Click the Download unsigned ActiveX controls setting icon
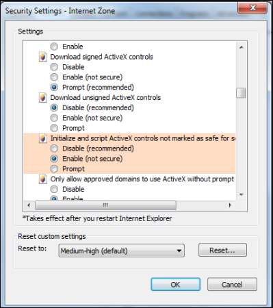 pos(43,98)
